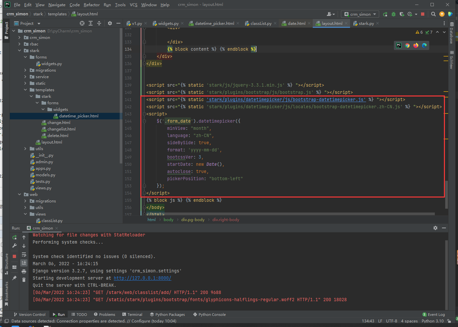
Task: Stop the server via the Run panel's red square
Action: [14, 256]
